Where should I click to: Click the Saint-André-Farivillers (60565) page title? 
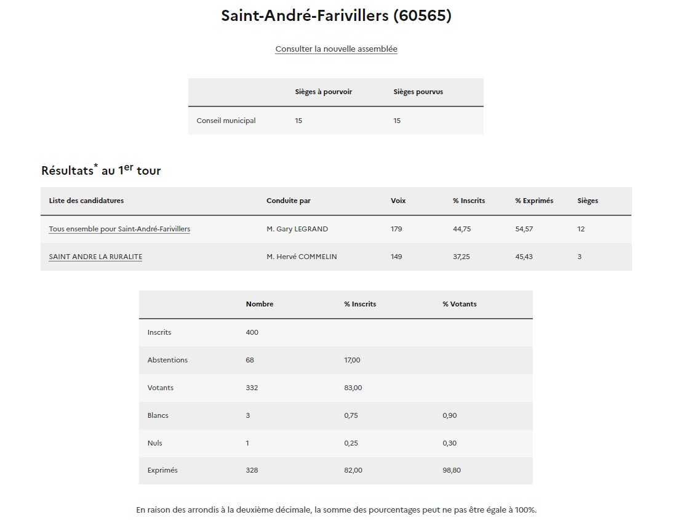(x=336, y=16)
